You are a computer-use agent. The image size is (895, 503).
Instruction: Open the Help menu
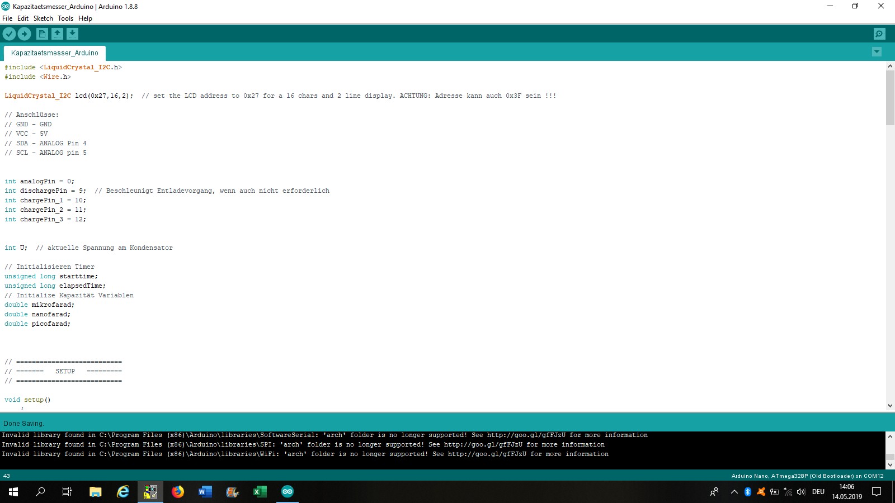click(85, 18)
